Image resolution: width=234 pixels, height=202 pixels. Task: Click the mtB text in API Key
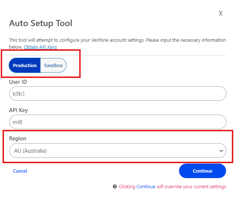pos(18,122)
